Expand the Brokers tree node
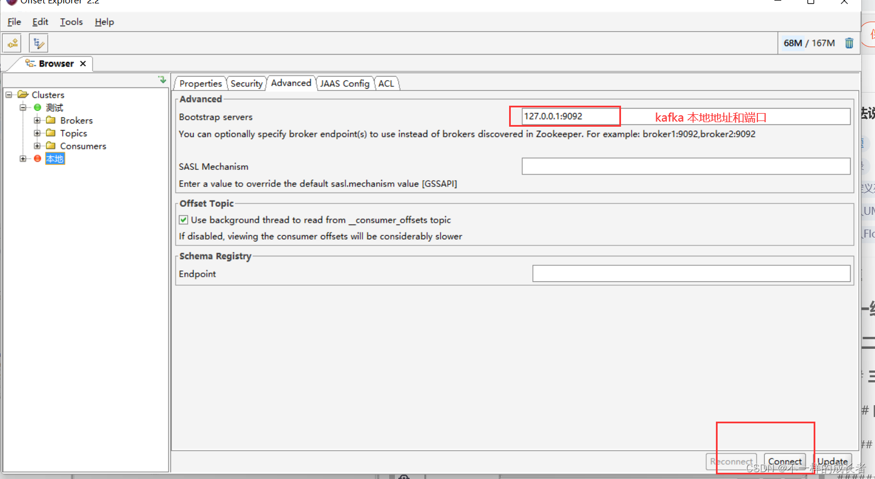The height and width of the screenshot is (479, 875). [x=36, y=120]
